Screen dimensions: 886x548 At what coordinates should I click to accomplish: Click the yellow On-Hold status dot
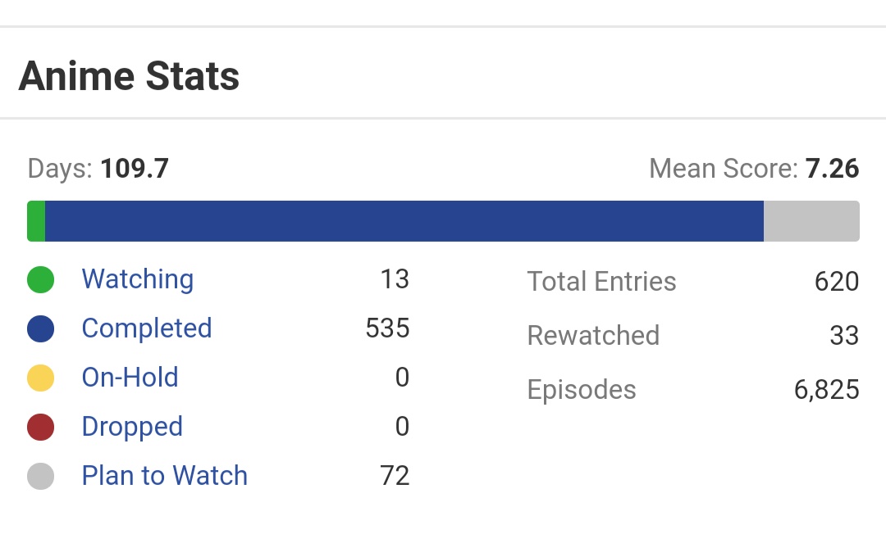(x=40, y=378)
